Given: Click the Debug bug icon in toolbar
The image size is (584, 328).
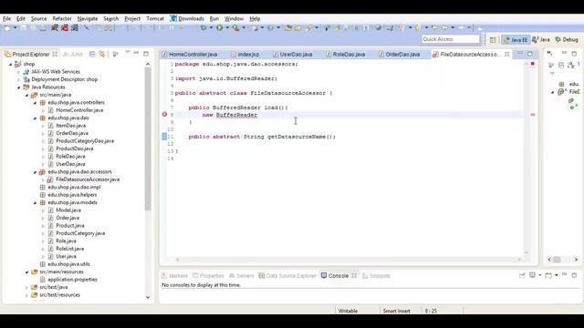Looking at the screenshot, I should coord(203,27).
